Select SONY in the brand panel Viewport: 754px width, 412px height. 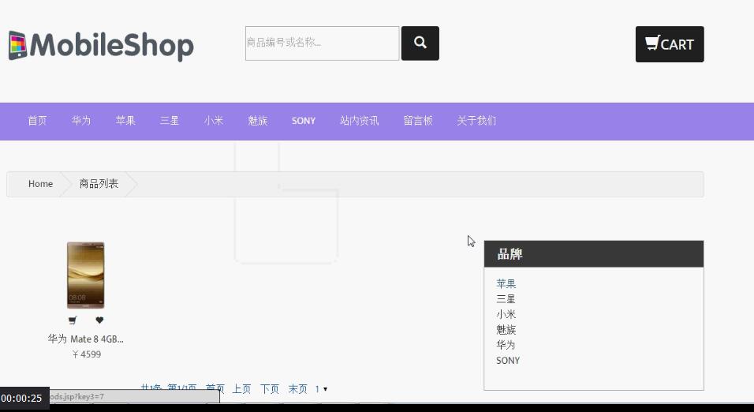pyautogui.click(x=508, y=361)
